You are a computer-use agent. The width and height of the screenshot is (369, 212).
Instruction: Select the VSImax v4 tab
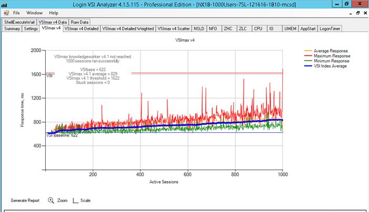tap(51, 28)
